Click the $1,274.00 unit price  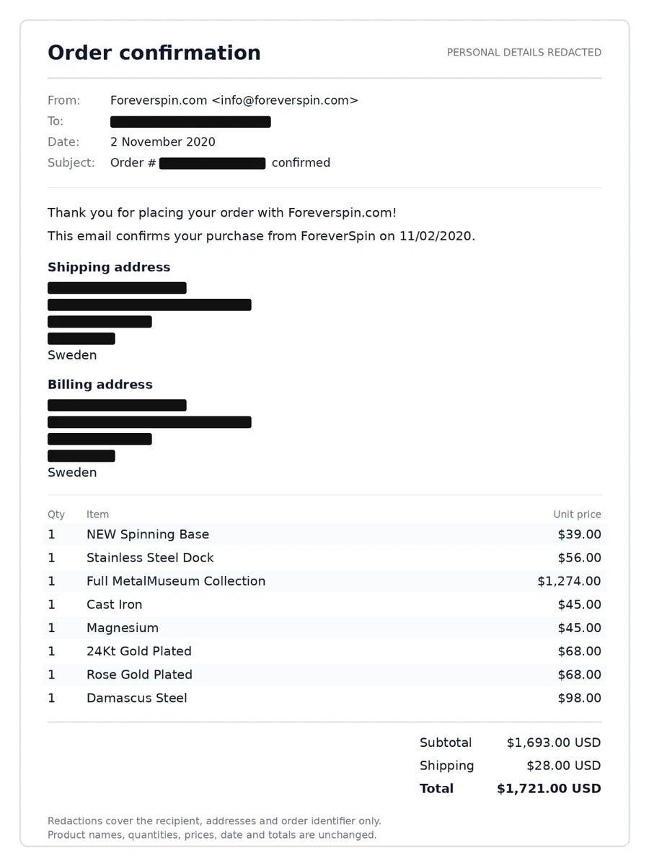pyautogui.click(x=569, y=581)
